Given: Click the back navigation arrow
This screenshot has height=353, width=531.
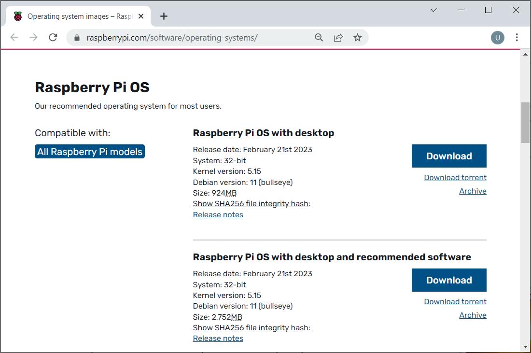Looking at the screenshot, I should pyautogui.click(x=14, y=37).
